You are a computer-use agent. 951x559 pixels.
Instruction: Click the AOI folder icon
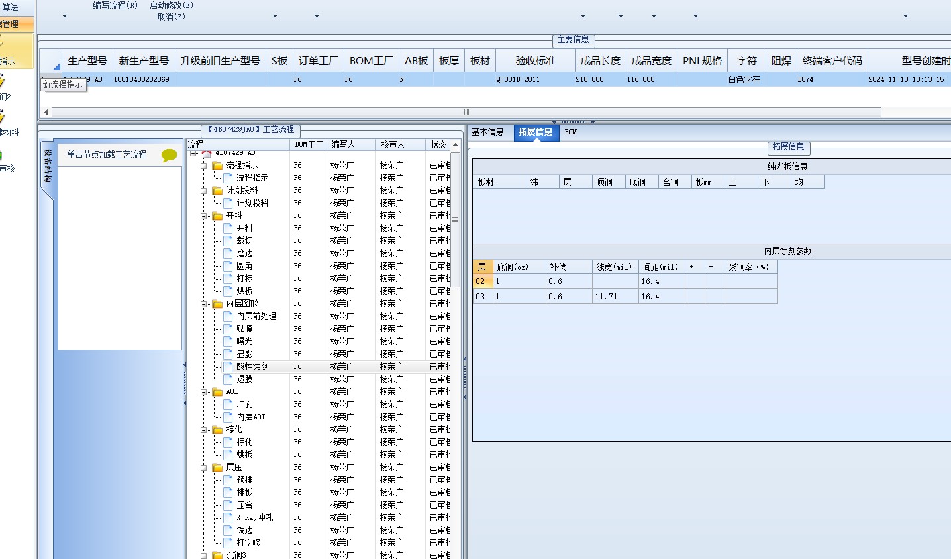(217, 392)
